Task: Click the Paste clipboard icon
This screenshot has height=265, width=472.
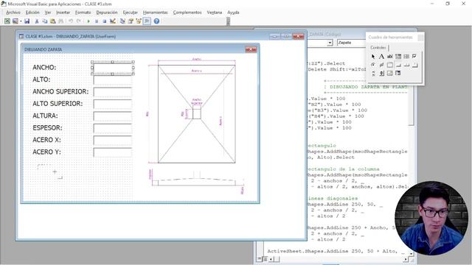Action: click(52, 21)
